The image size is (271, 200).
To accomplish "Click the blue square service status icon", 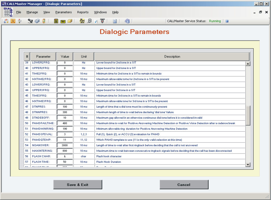I will 227,21.
